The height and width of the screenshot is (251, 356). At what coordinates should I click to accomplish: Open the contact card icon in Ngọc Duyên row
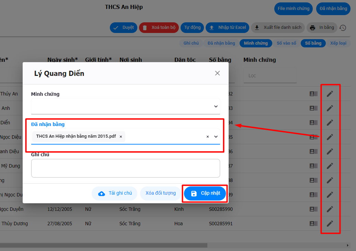tap(313, 209)
